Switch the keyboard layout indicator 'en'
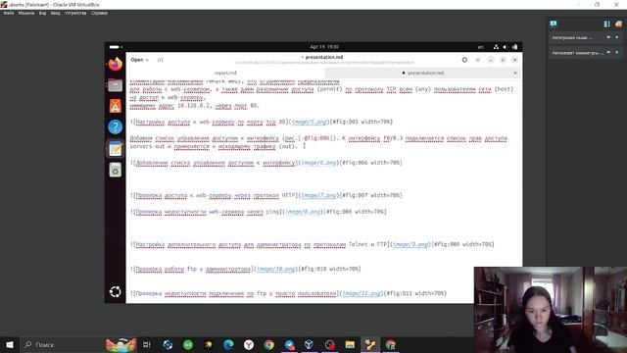Viewport: 627px width, 353px height. tap(480, 47)
